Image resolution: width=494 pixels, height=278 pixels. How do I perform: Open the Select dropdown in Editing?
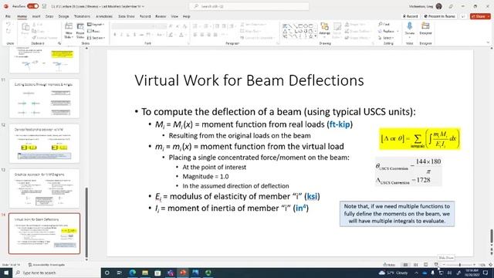386,38
